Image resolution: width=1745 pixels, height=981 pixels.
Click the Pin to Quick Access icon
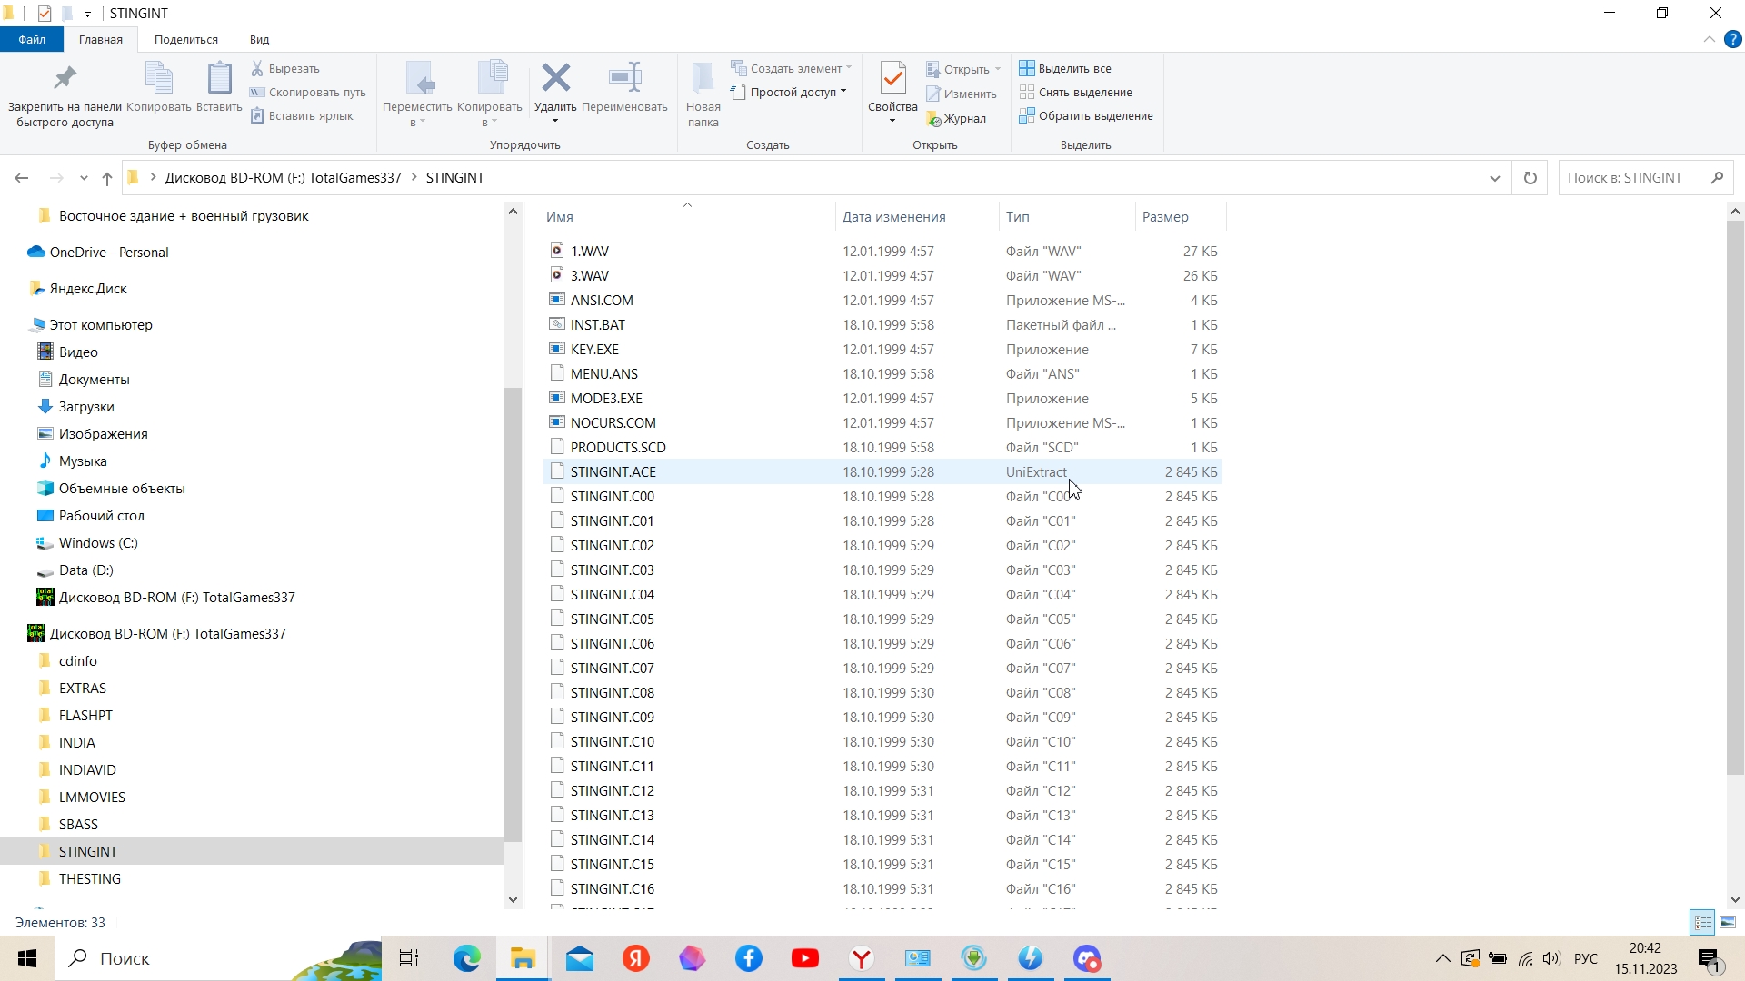point(65,80)
